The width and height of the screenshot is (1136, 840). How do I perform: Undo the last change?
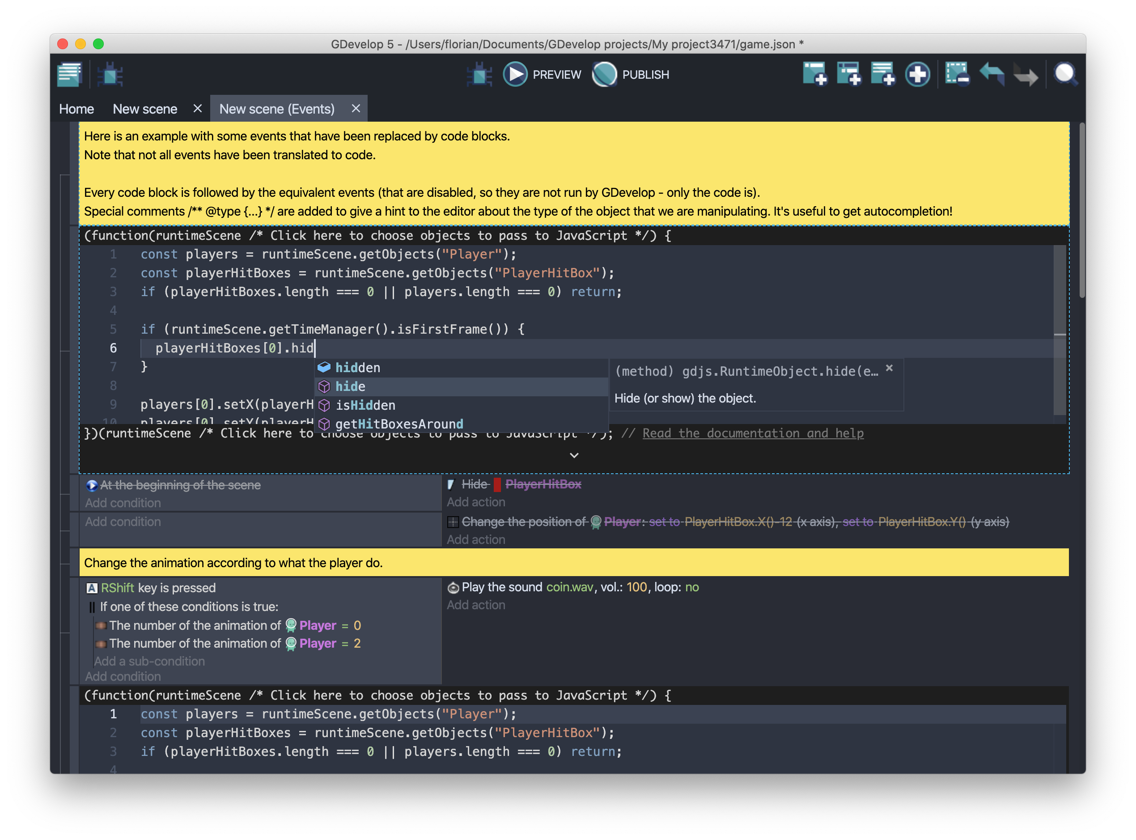pyautogui.click(x=991, y=75)
